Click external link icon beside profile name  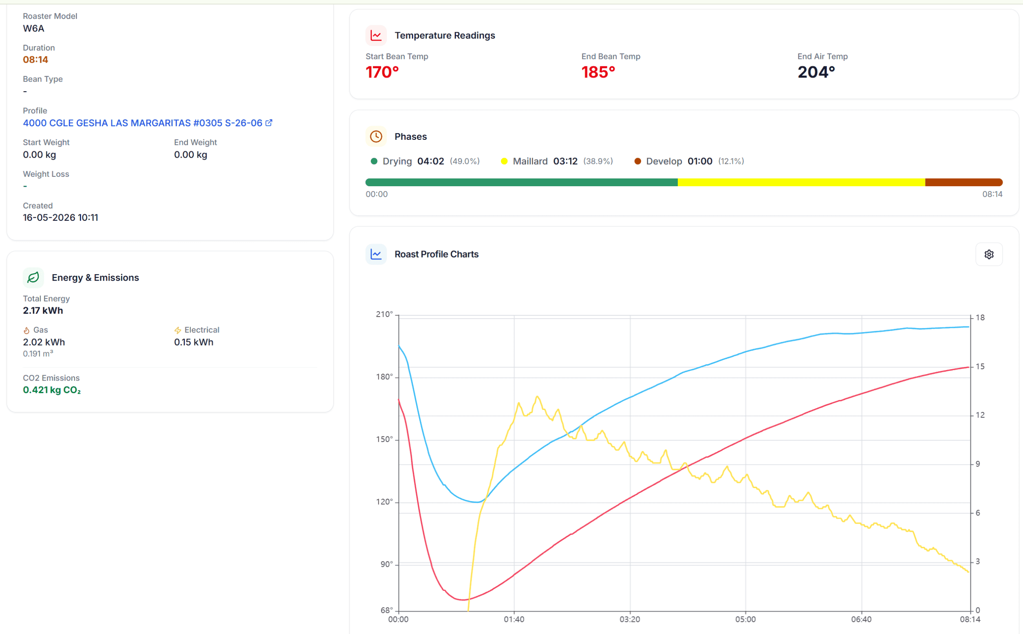click(x=269, y=123)
